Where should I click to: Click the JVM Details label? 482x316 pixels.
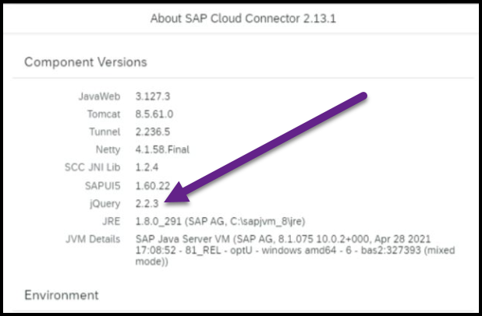click(x=93, y=239)
